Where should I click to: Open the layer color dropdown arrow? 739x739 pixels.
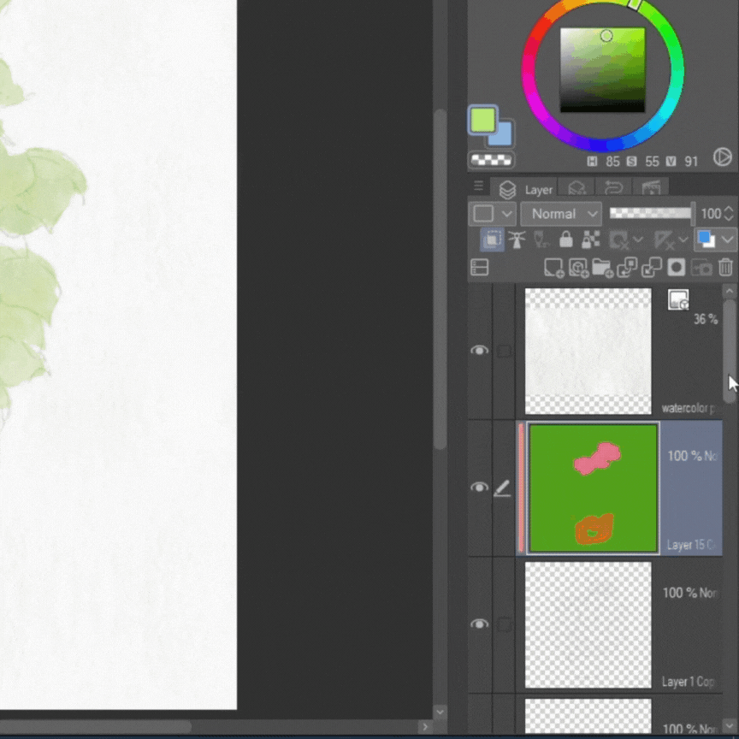pos(727,239)
